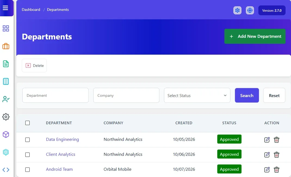The width and height of the screenshot is (291, 177).
Task: Click the Reset filter button
Action: pos(274,95)
